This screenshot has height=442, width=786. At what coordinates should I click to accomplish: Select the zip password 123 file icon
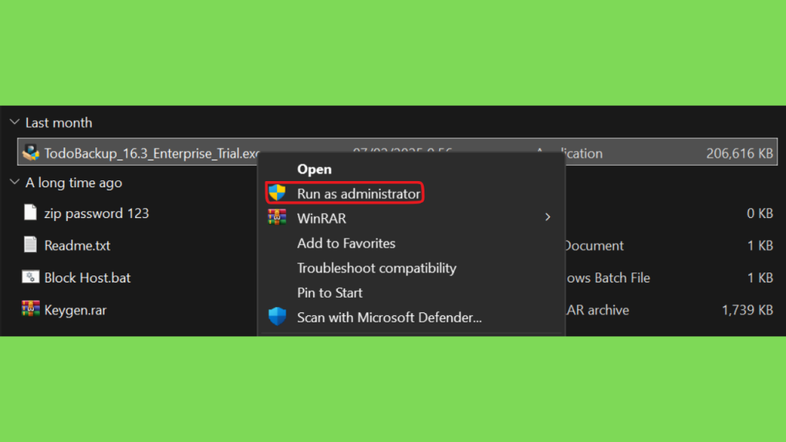point(30,213)
